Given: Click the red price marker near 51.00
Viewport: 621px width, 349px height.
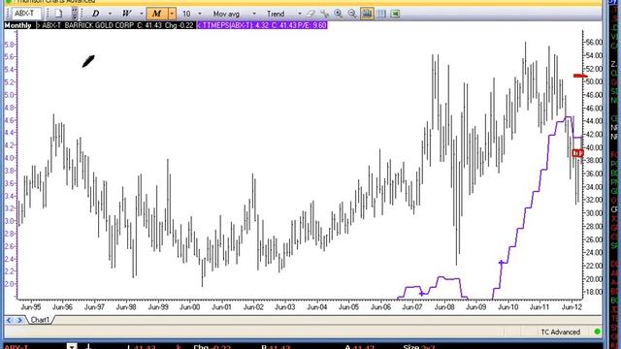Looking at the screenshot, I should click(x=580, y=76).
